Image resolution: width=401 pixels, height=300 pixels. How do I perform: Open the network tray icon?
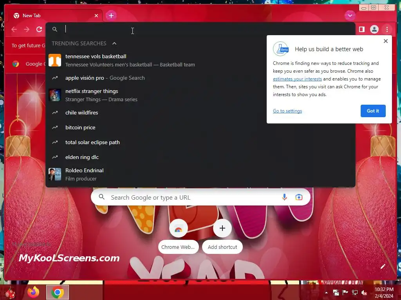(x=355, y=293)
